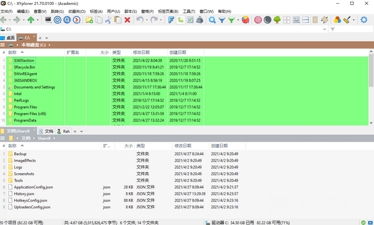The height and width of the screenshot is (225, 374).
Task: Open the 编辑(E) menu
Action: pos(23,11)
